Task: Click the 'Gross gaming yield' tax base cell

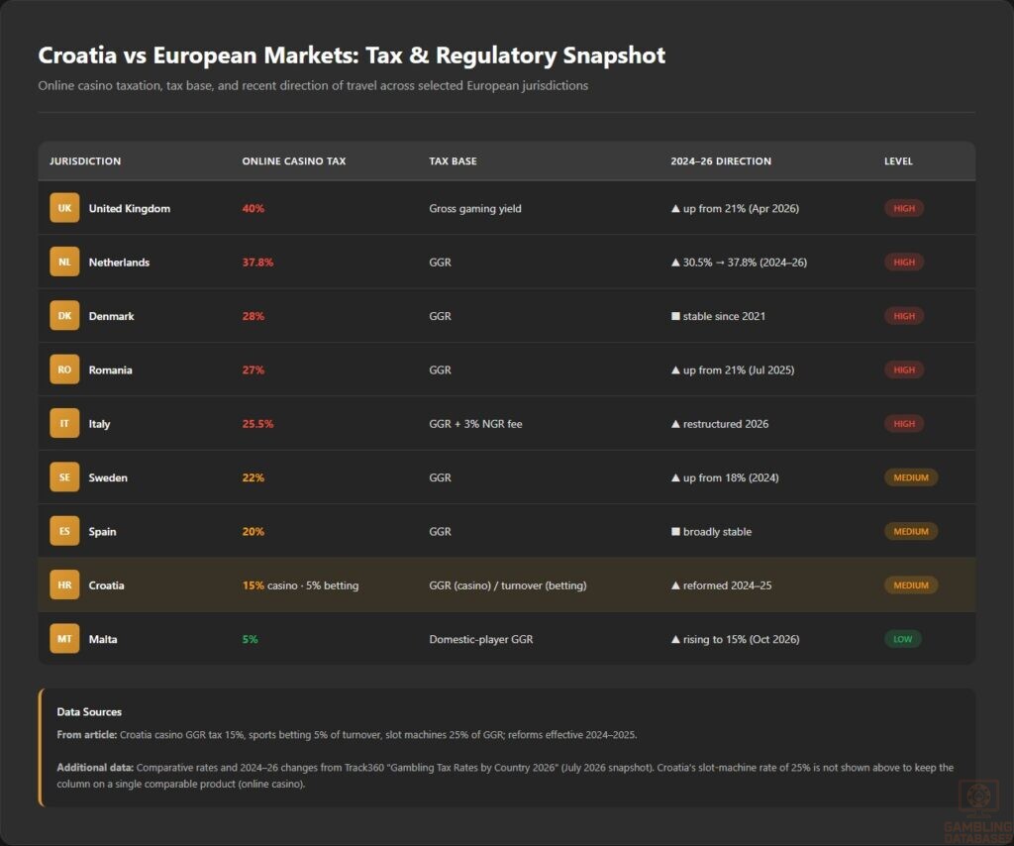Action: [475, 208]
